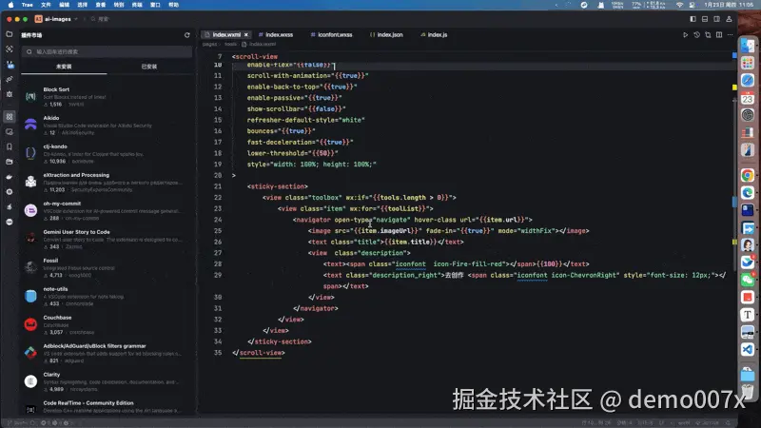761x428 pixels.
Task: Open the bookmark icon in activity bar
Action: click(x=10, y=146)
